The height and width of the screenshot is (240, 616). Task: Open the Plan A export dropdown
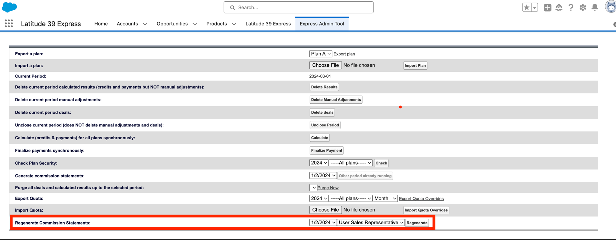point(321,54)
